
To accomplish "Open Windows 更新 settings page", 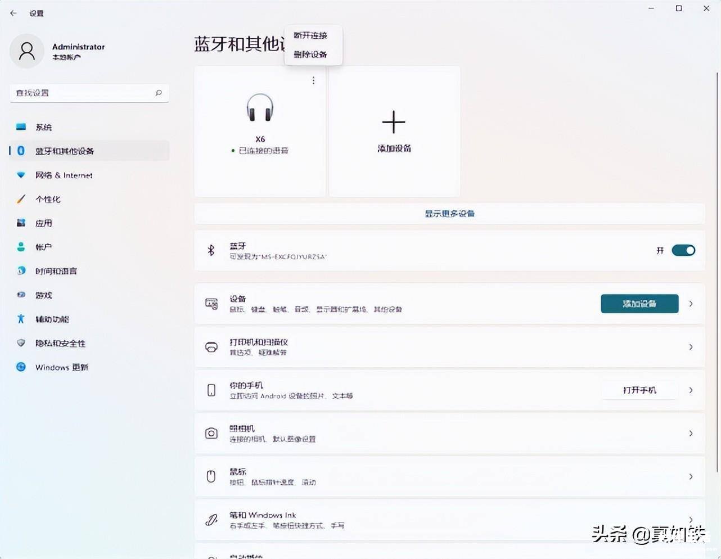I will point(89,367).
